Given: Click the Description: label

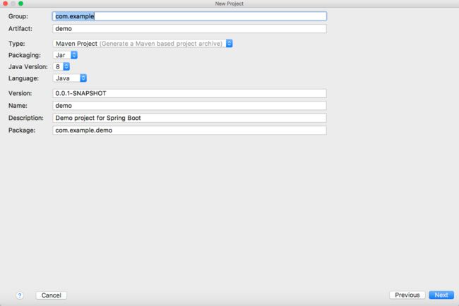Looking at the screenshot, I should click(x=25, y=118).
